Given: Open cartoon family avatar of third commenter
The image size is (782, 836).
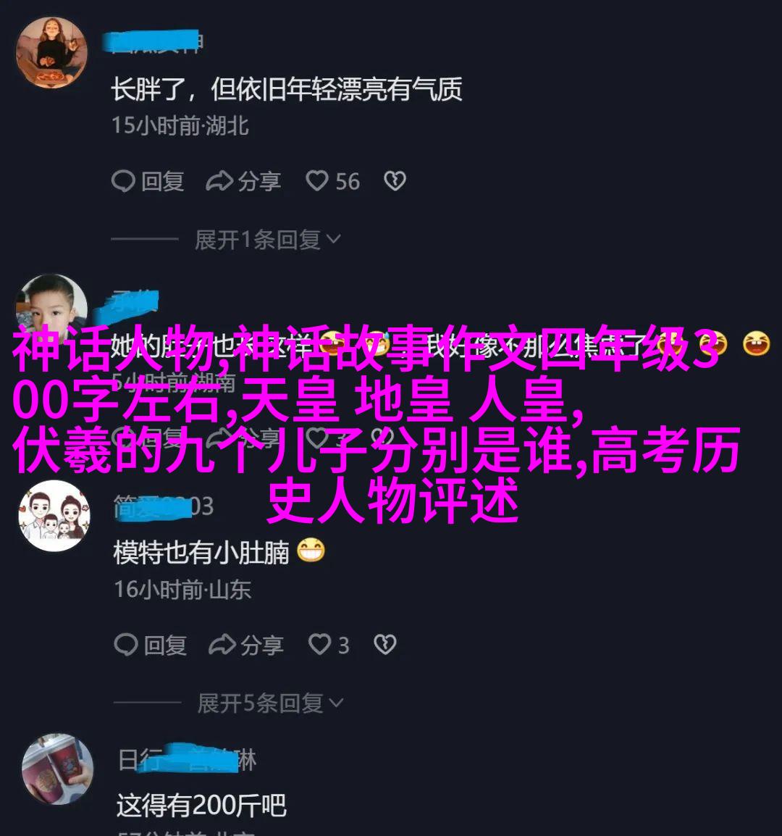Looking at the screenshot, I should tap(54, 516).
